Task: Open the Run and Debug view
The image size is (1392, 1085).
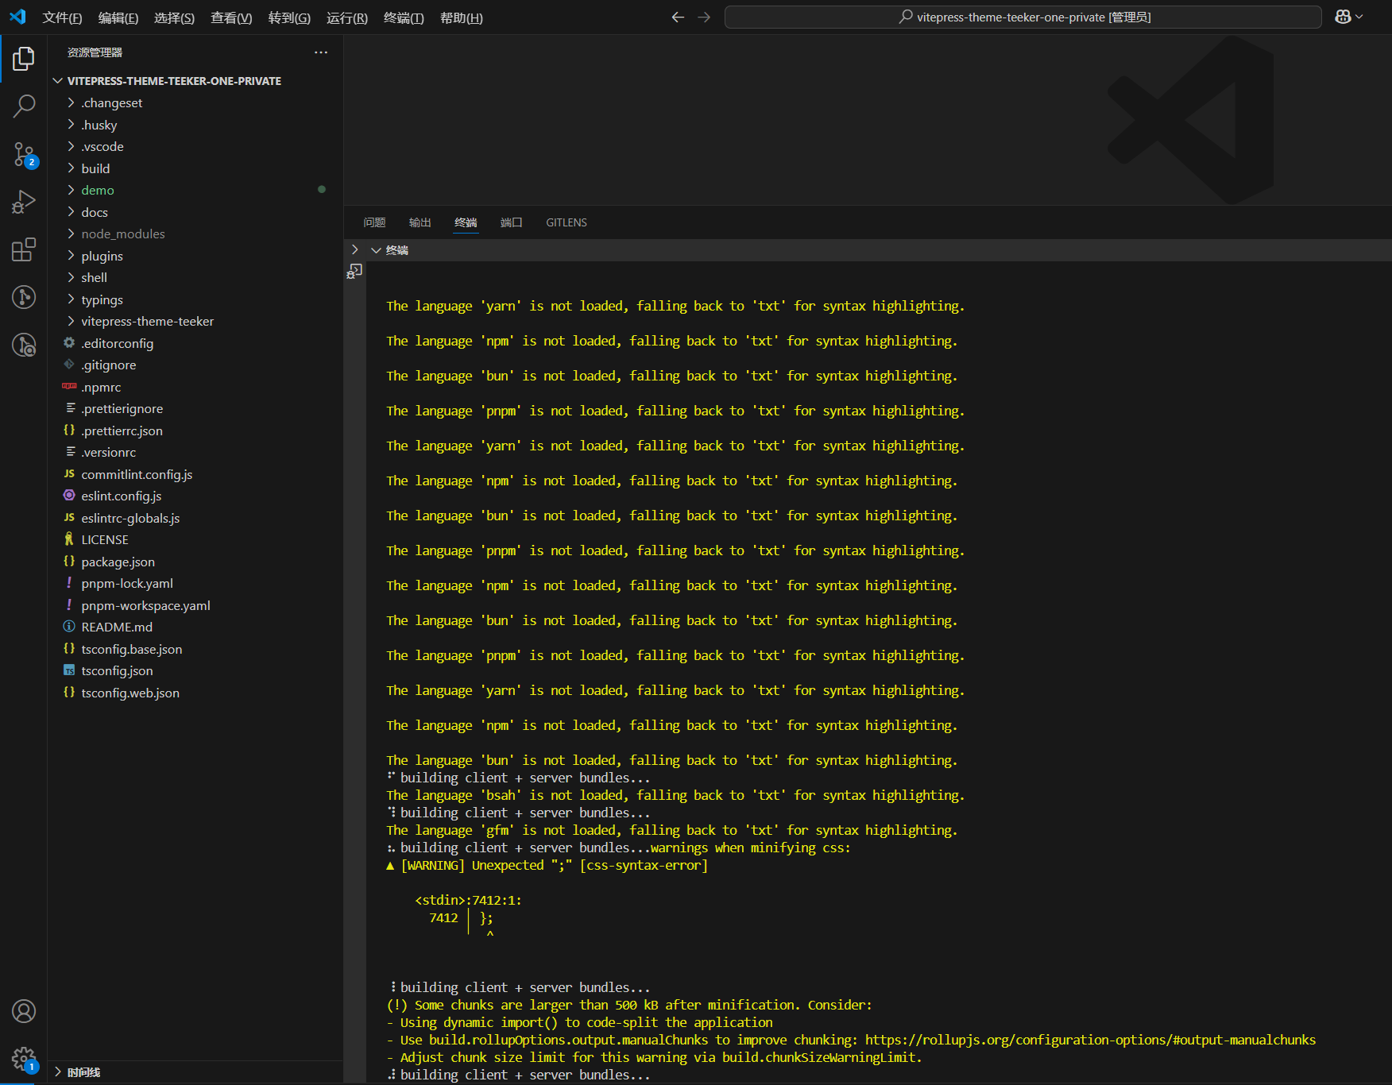Action: coord(24,202)
